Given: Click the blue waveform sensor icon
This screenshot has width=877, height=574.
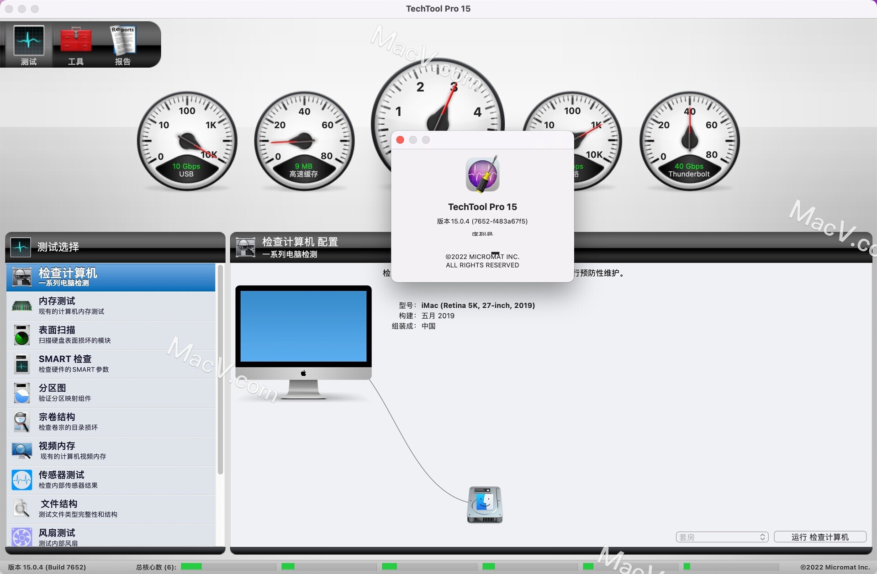Looking at the screenshot, I should coord(21,480).
